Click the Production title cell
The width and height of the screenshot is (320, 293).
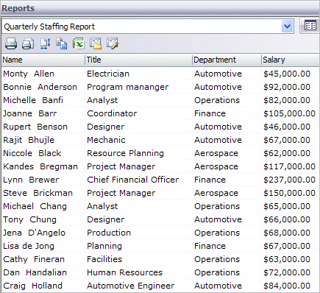click(138, 233)
